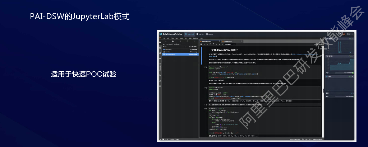The height and width of the screenshot is (147, 368).
Task: Click the paste cell icon
Action: pyautogui.click(x=213, y=44)
